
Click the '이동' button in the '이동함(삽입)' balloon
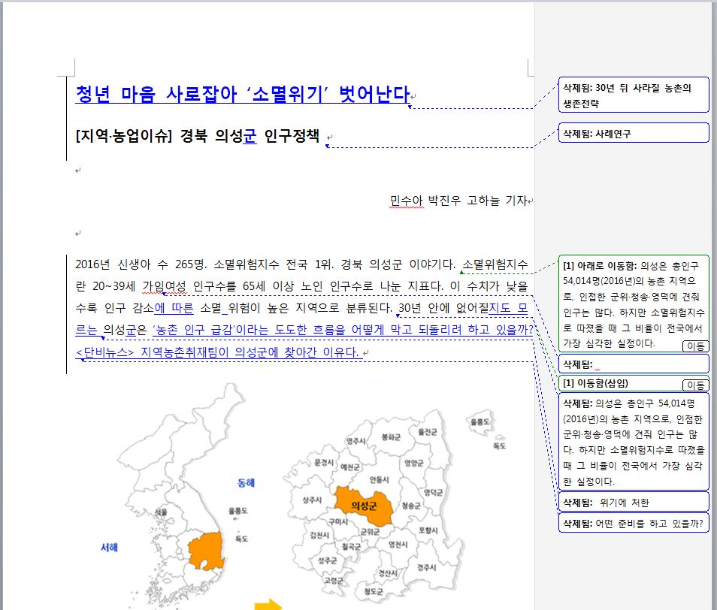tap(695, 385)
